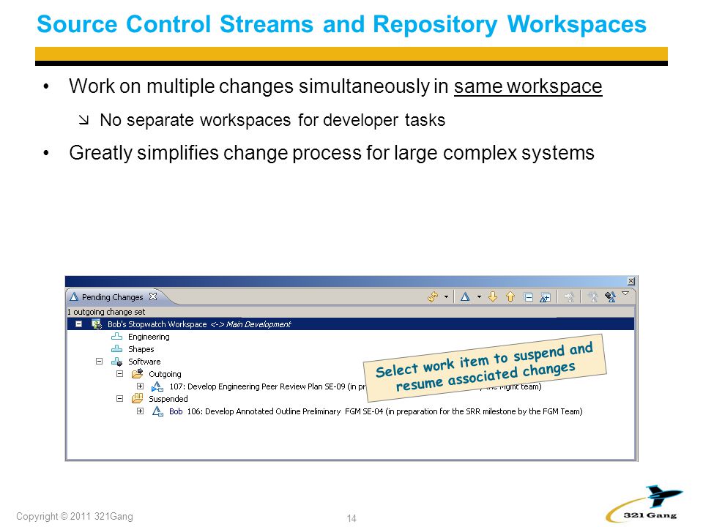Click the Outgoing folder icon

tap(137, 374)
